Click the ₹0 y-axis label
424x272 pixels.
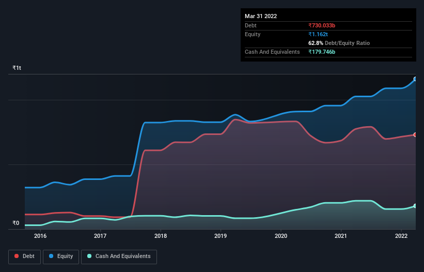16,223
